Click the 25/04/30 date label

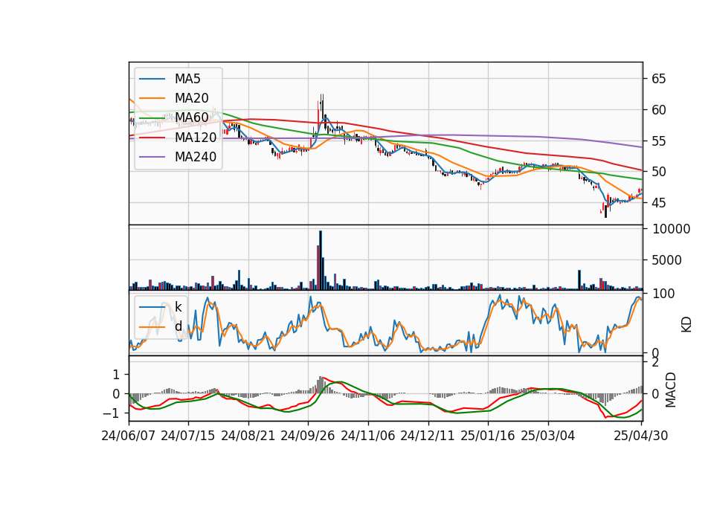click(x=641, y=436)
